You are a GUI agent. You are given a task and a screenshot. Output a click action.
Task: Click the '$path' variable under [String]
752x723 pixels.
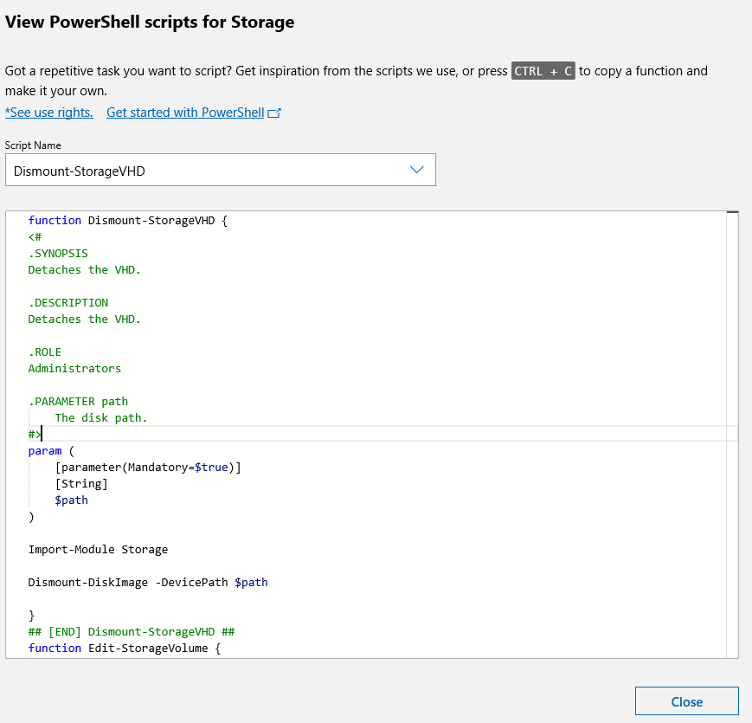point(71,500)
